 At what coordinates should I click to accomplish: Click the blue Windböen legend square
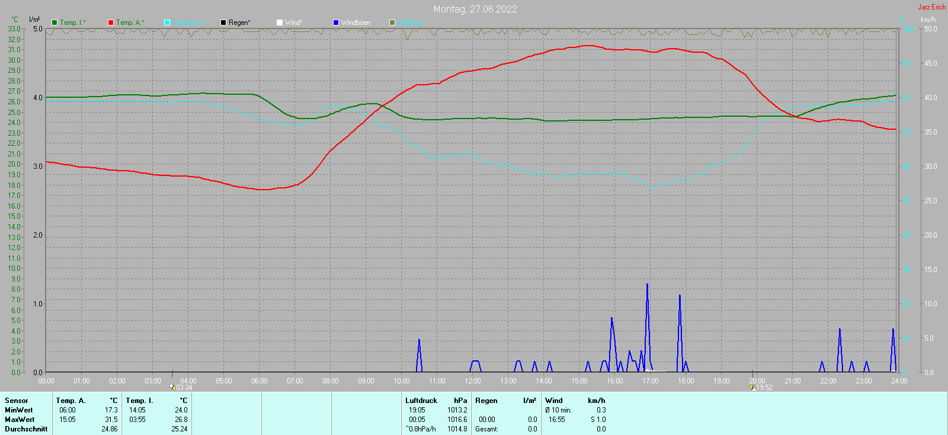[x=336, y=23]
